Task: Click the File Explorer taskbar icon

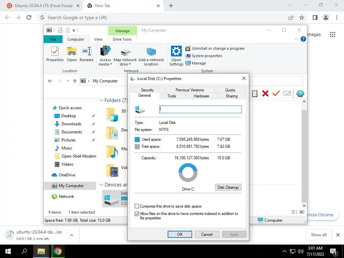Action: point(41,251)
